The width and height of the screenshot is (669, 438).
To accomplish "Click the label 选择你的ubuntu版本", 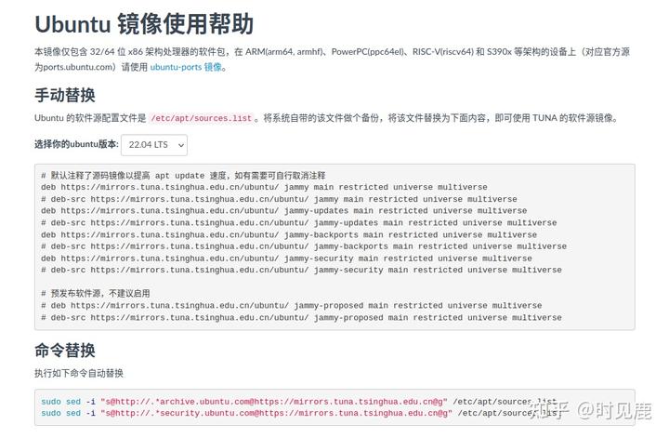I will click(76, 144).
